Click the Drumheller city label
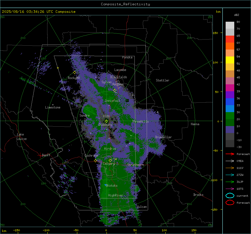251x234 pixels. [163, 137]
